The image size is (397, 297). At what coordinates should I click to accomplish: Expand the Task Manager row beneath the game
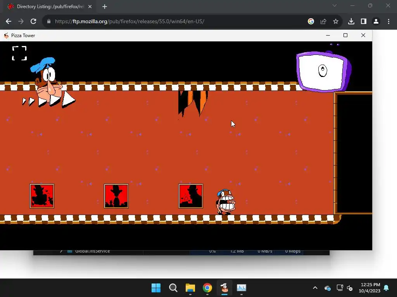coord(61,251)
